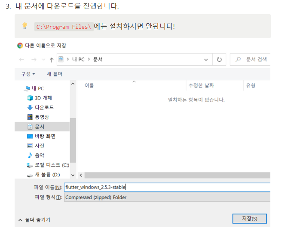
Task: Sort by the 이름 column header
Action: tap(89, 85)
